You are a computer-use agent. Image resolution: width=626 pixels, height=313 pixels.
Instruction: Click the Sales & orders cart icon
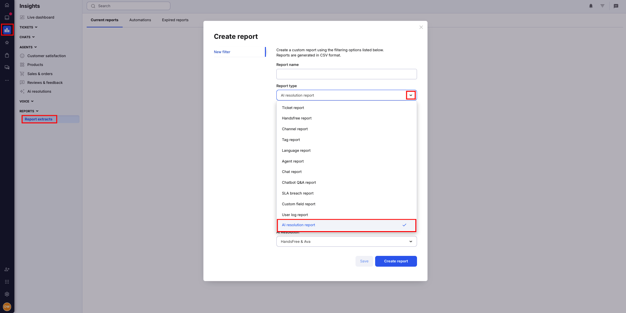(x=22, y=74)
